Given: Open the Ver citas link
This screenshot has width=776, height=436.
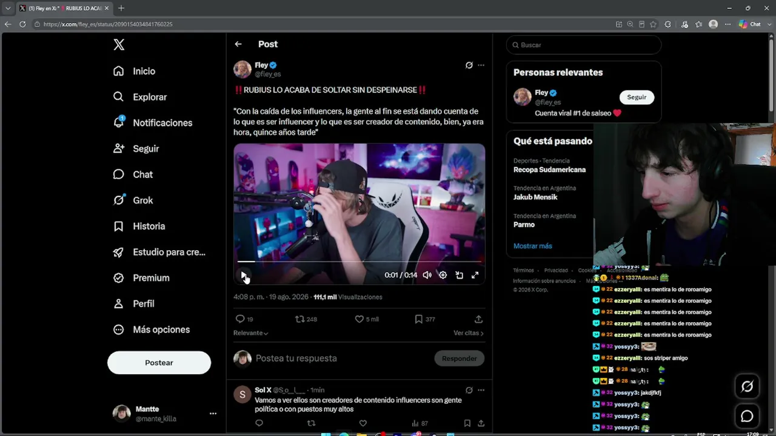Looking at the screenshot, I should pos(469,333).
